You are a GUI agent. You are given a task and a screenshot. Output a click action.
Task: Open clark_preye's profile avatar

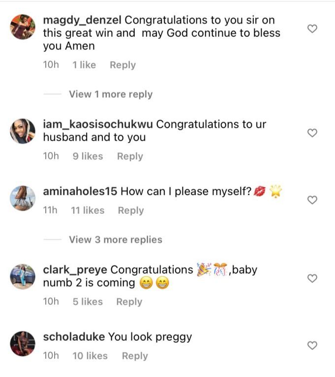23,277
